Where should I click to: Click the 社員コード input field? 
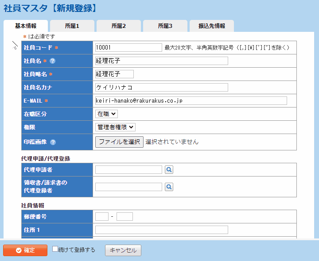(128, 48)
